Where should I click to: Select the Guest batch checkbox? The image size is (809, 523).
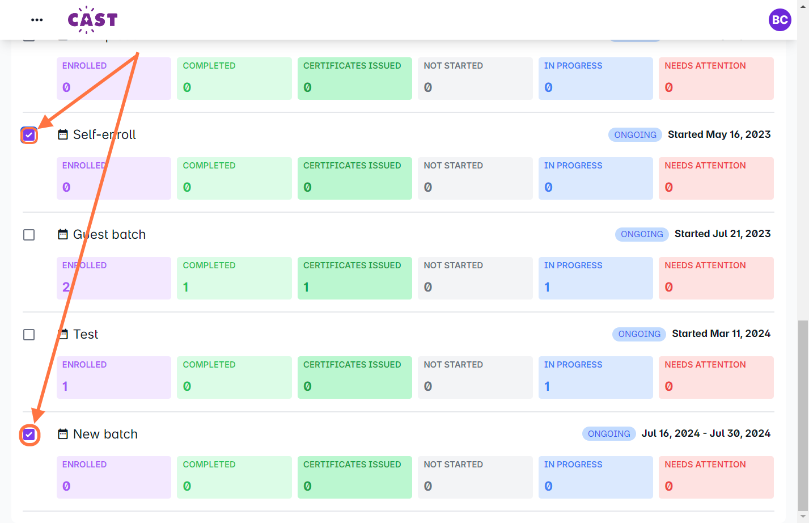pyautogui.click(x=29, y=235)
